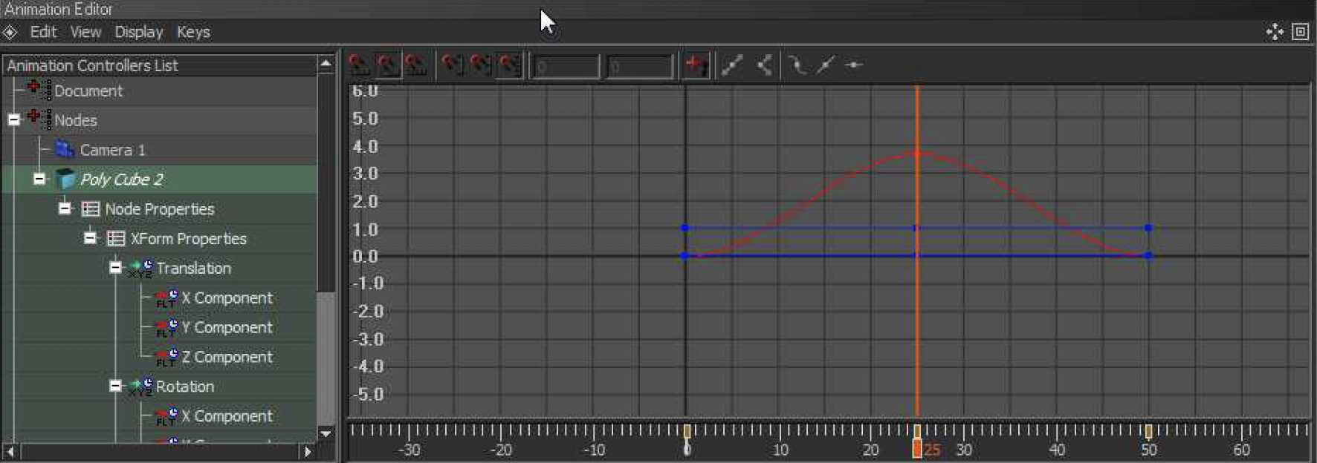
Task: Click the second key value input field
Action: pyautogui.click(x=639, y=67)
